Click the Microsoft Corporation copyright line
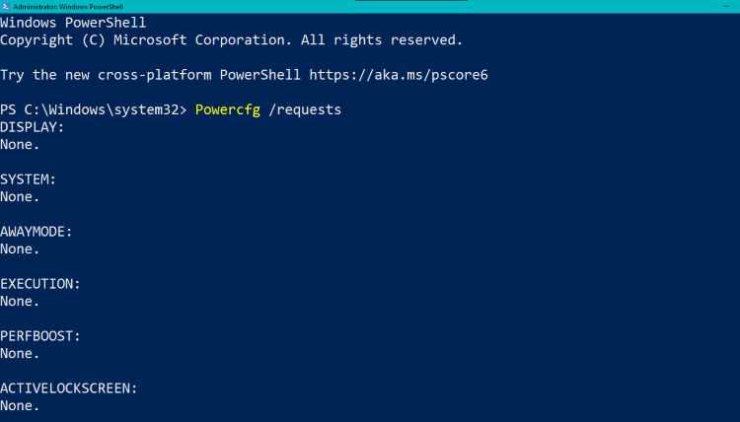The width and height of the screenshot is (740, 422). pyautogui.click(x=231, y=40)
